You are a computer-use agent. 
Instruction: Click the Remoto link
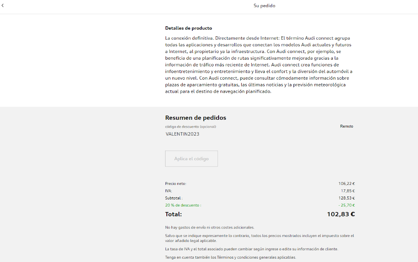click(x=347, y=126)
